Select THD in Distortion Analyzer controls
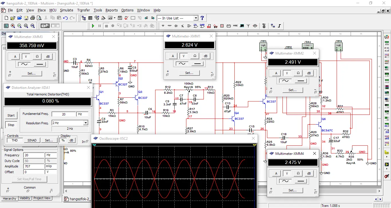 tap(15, 140)
